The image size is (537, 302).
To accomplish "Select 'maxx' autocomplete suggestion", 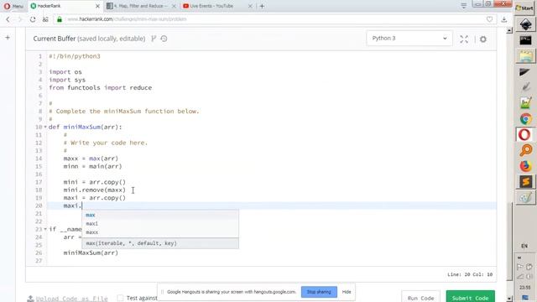I will point(160,232).
